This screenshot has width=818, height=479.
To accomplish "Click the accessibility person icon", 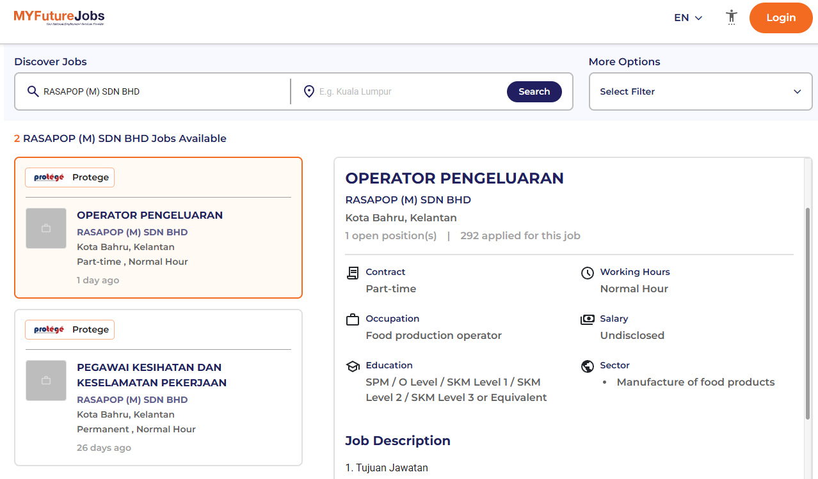I will [732, 17].
